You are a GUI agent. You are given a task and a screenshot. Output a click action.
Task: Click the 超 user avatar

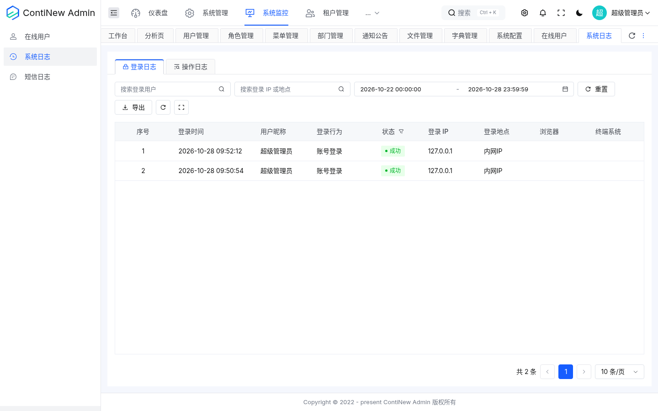(x=600, y=13)
